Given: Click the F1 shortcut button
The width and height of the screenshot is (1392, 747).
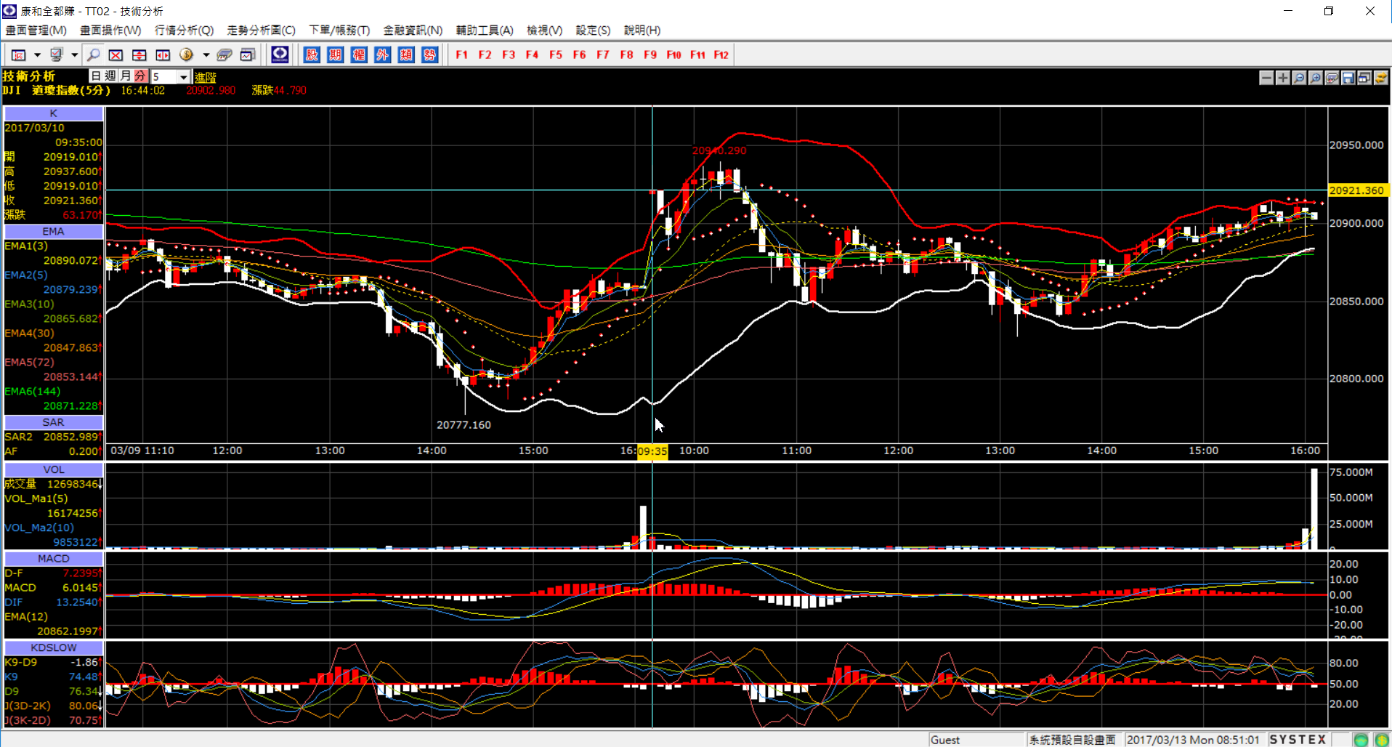Looking at the screenshot, I should click(461, 54).
